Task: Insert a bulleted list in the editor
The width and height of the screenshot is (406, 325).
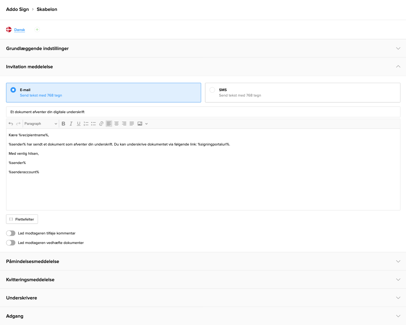Action: 94,123
